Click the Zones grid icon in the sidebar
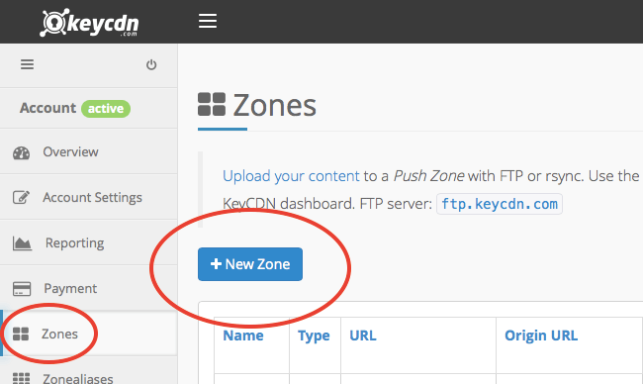This screenshot has width=643, height=384. tap(21, 334)
